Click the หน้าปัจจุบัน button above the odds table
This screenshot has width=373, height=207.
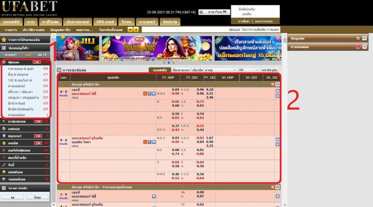[269, 70]
